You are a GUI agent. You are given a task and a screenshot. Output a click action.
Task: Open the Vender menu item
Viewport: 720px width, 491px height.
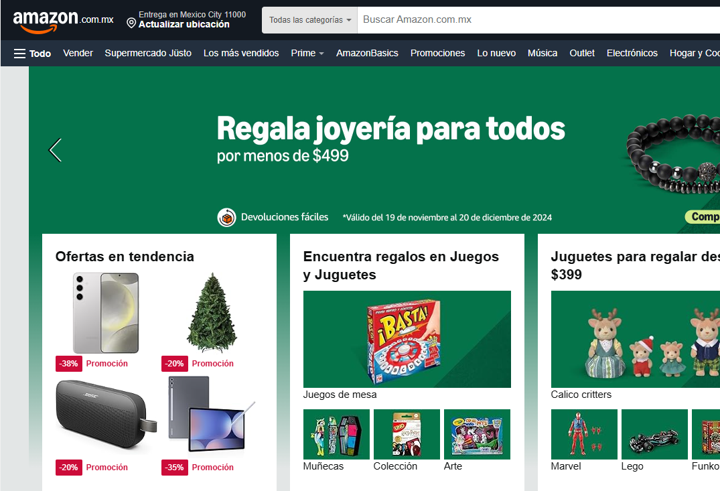tap(78, 54)
